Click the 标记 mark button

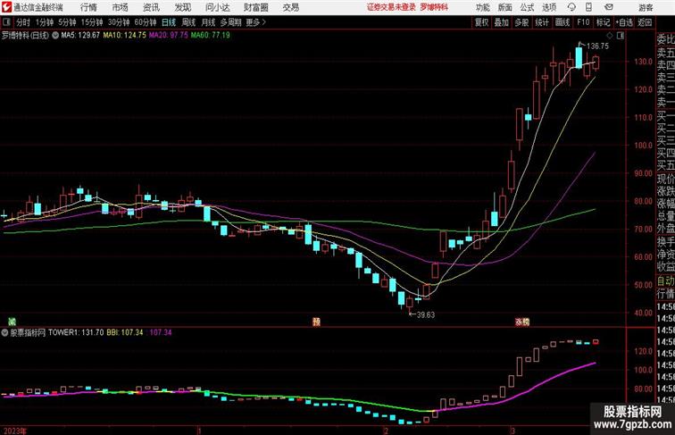pos(603,22)
